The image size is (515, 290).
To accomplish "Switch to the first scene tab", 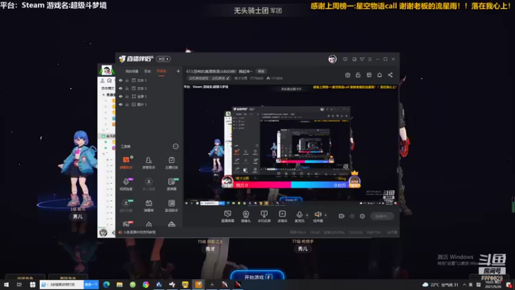I will (132, 71).
